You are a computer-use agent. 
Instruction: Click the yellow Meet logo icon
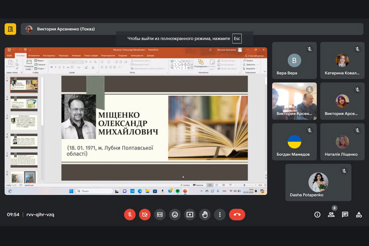click(10, 29)
